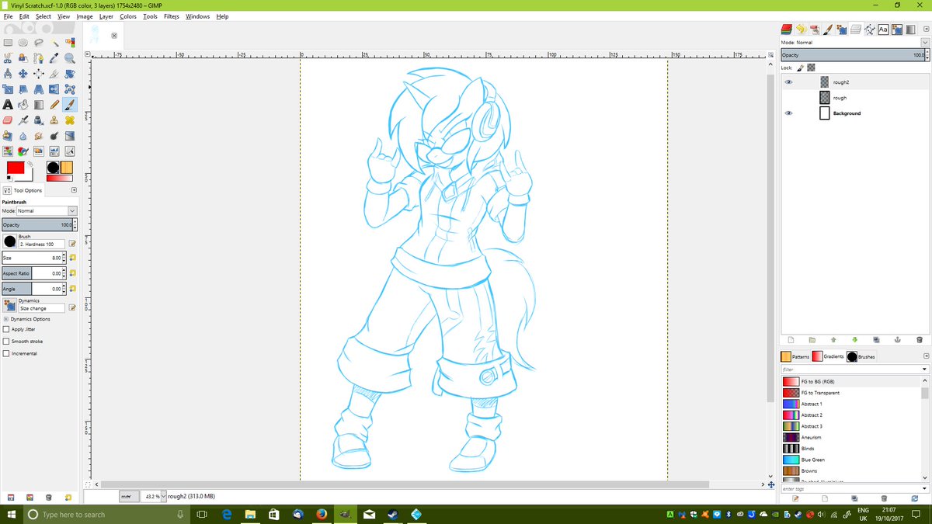
Task: Open the Windows menu
Action: click(198, 16)
